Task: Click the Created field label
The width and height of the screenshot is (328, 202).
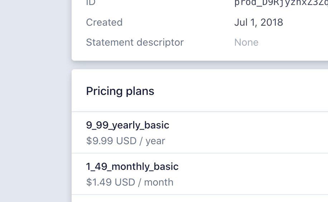Action: pos(104,22)
